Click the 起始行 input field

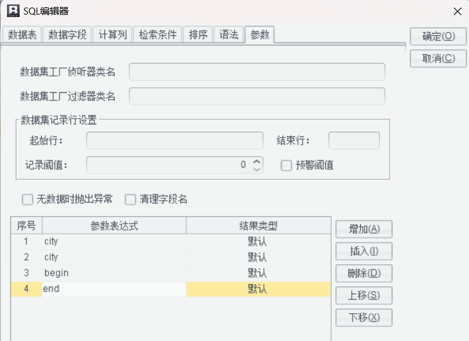[x=174, y=140]
